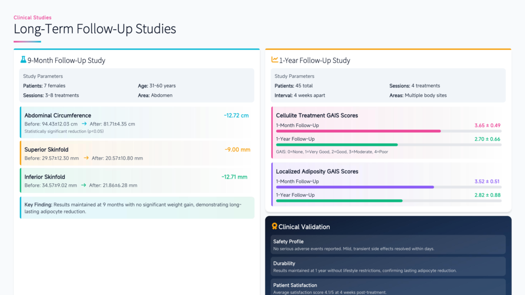Click the Cellulite Treatment GAIS Scores heading

point(317,116)
